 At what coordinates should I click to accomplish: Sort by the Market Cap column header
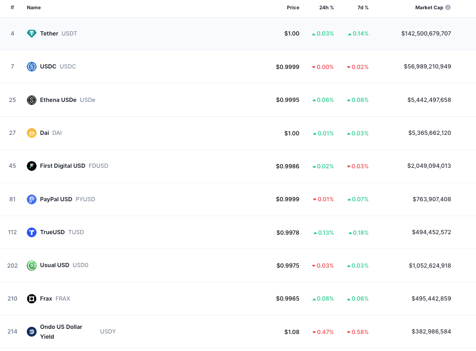pos(429,8)
